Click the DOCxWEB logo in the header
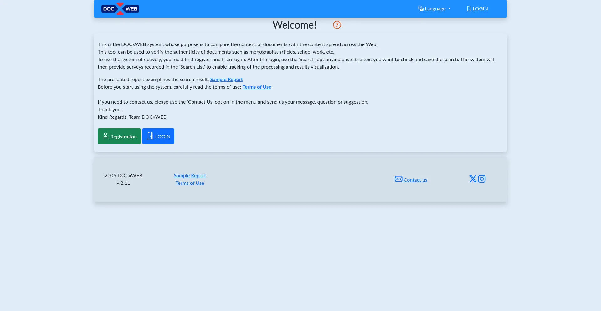Image resolution: width=601 pixels, height=311 pixels. (120, 9)
